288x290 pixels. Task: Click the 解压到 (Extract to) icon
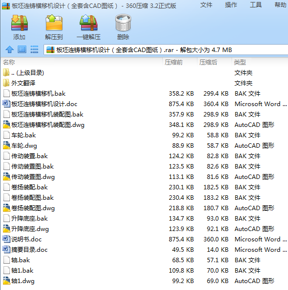pyautogui.click(x=54, y=23)
